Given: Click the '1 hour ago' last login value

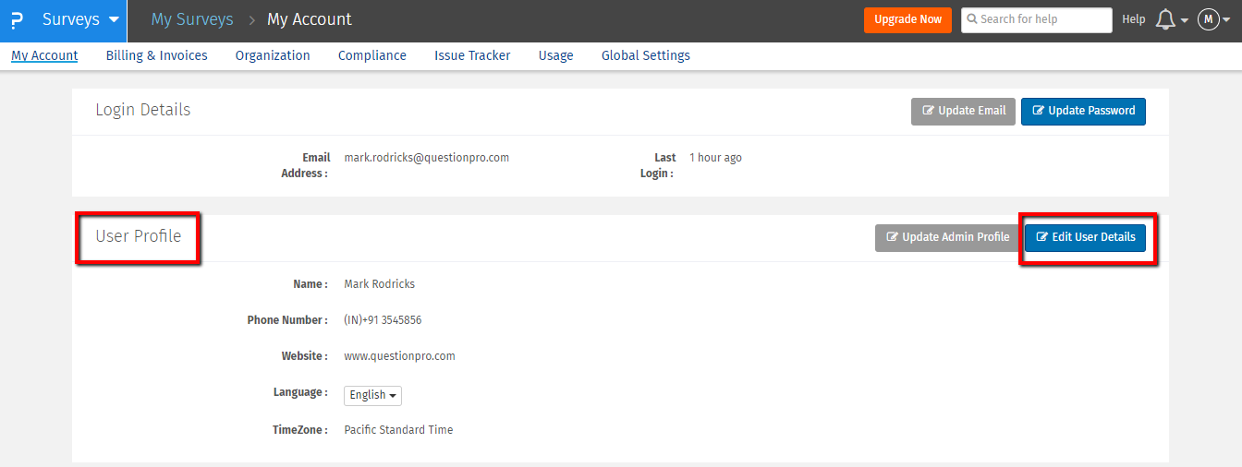Looking at the screenshot, I should 715,158.
